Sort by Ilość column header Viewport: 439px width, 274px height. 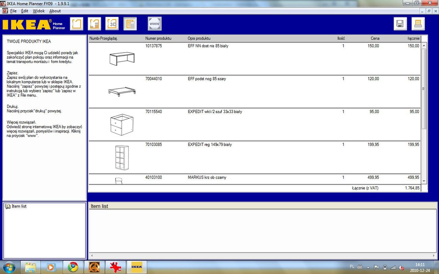(x=341, y=38)
